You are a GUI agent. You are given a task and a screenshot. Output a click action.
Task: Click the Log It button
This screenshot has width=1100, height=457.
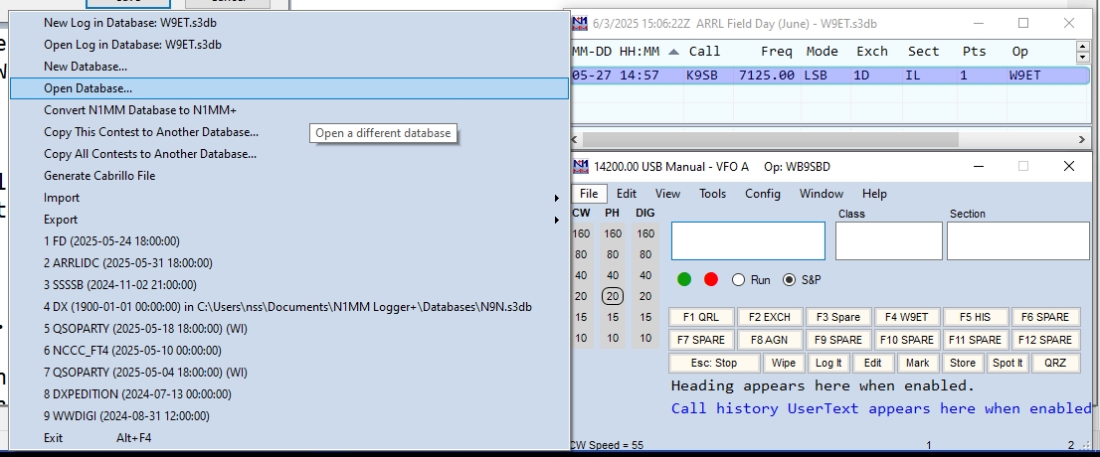[828, 363]
